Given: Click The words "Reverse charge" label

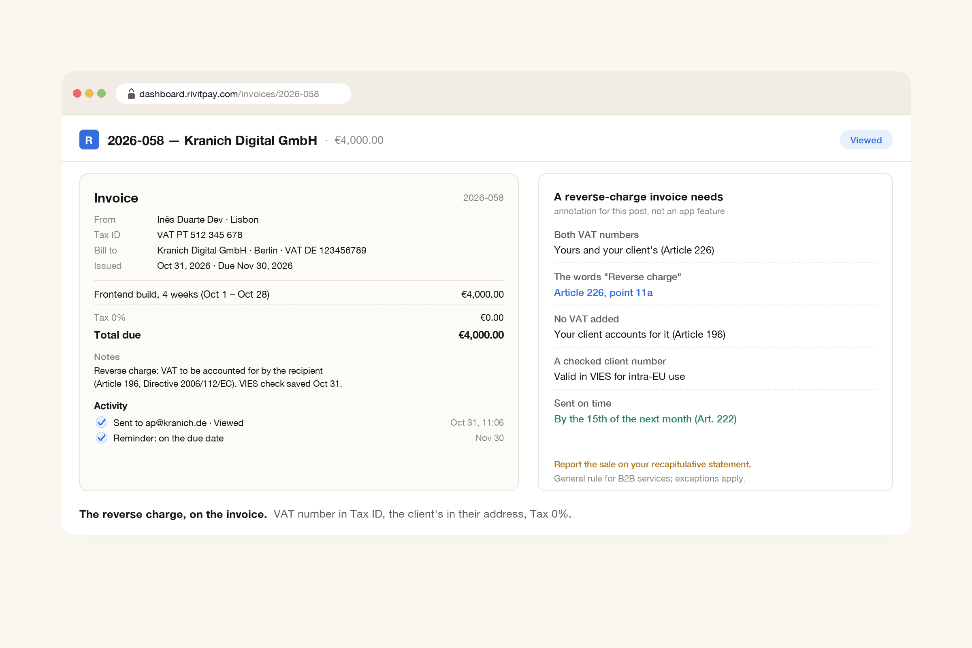Looking at the screenshot, I should pos(617,277).
